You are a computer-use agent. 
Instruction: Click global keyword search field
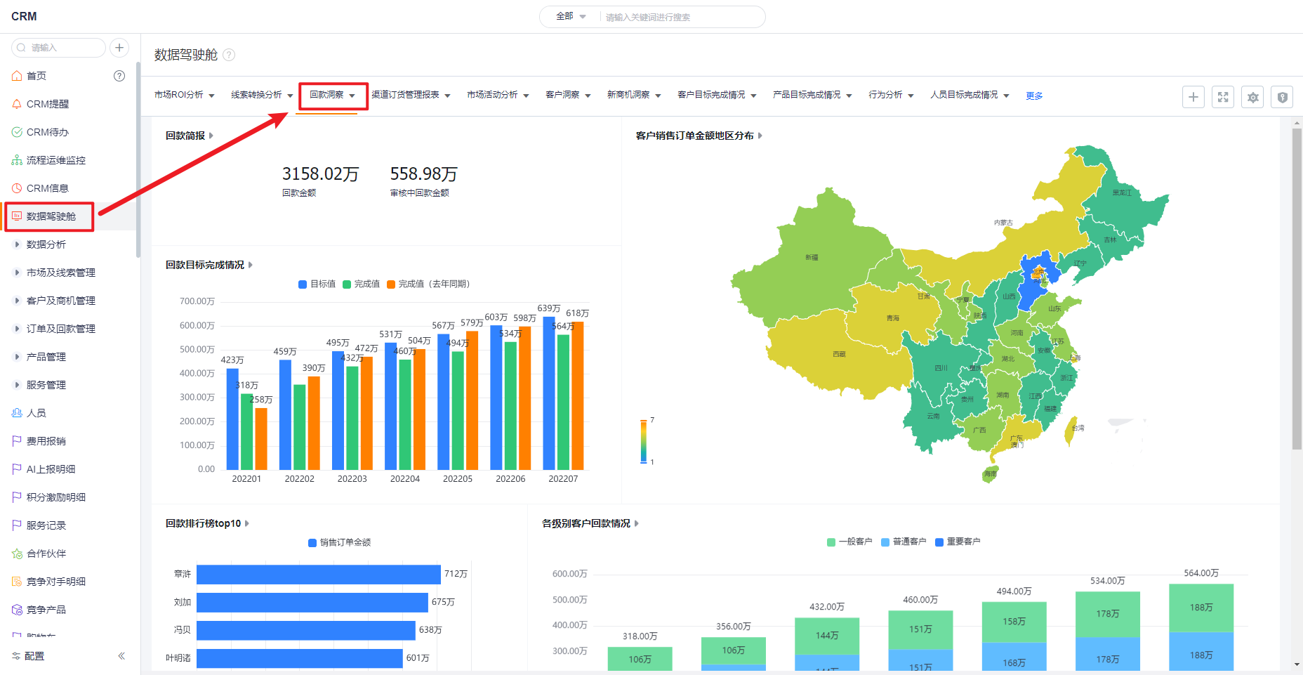[x=681, y=17]
